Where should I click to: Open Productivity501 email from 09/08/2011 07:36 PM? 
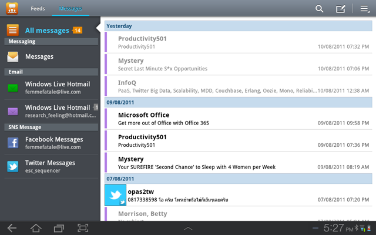tap(239, 140)
